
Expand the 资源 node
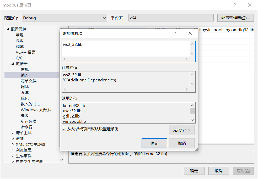click(x=13, y=138)
